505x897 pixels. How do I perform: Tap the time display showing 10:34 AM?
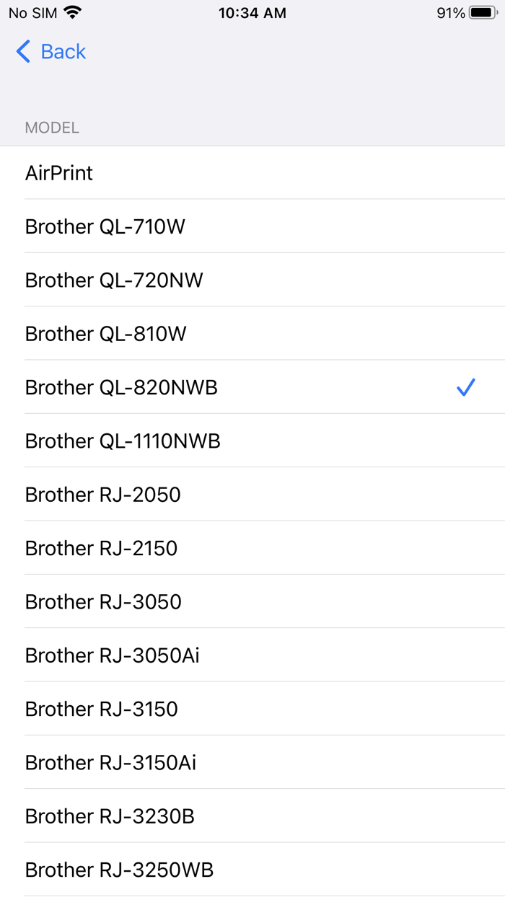pyautogui.click(x=252, y=12)
